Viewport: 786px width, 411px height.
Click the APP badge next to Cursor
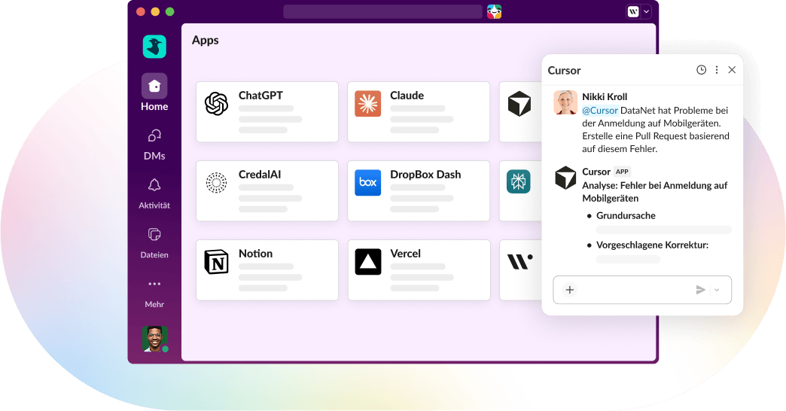(x=622, y=172)
